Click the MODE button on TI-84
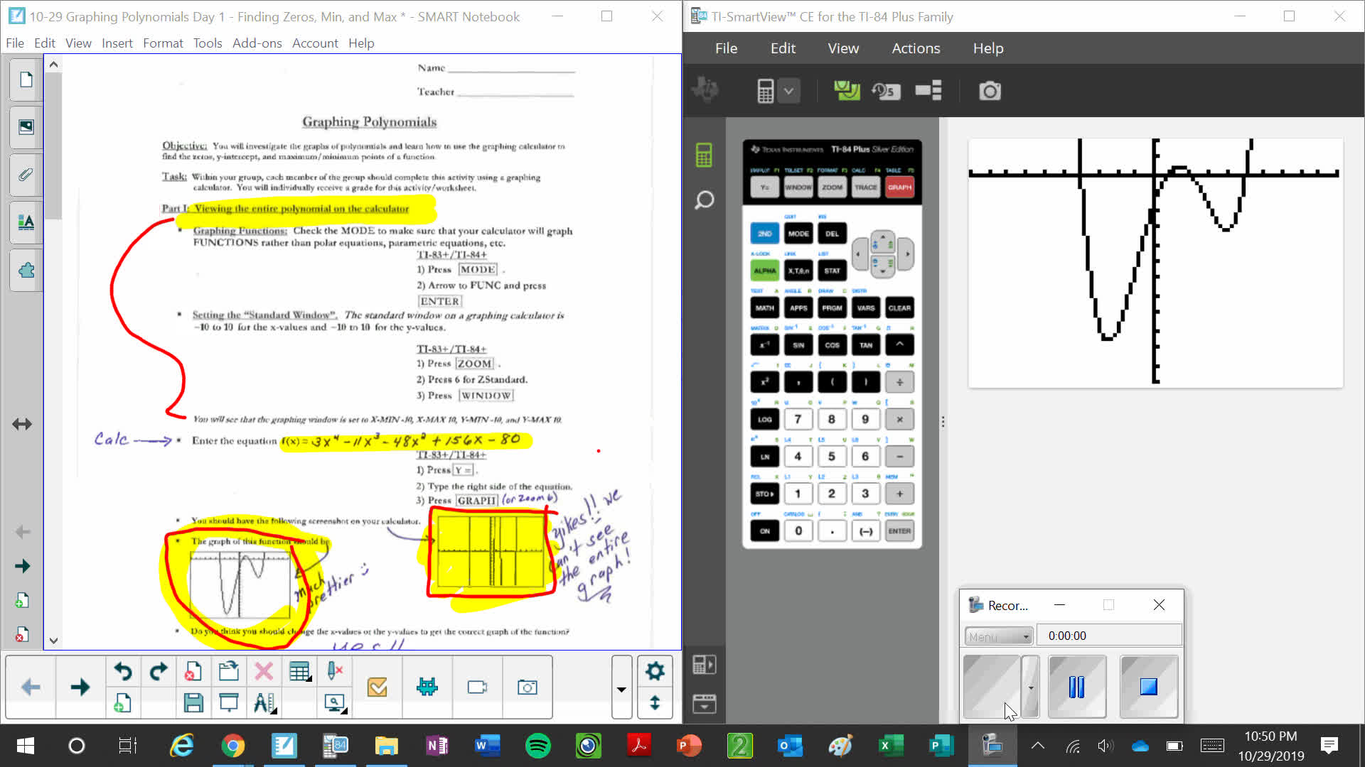This screenshot has height=767, width=1365. pyautogui.click(x=799, y=232)
